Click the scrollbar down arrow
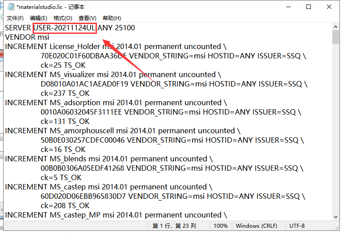Screen dimensions: 343x234 [335, 217]
